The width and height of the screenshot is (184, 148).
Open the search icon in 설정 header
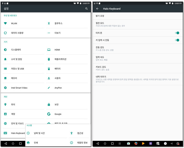tap(86, 9)
